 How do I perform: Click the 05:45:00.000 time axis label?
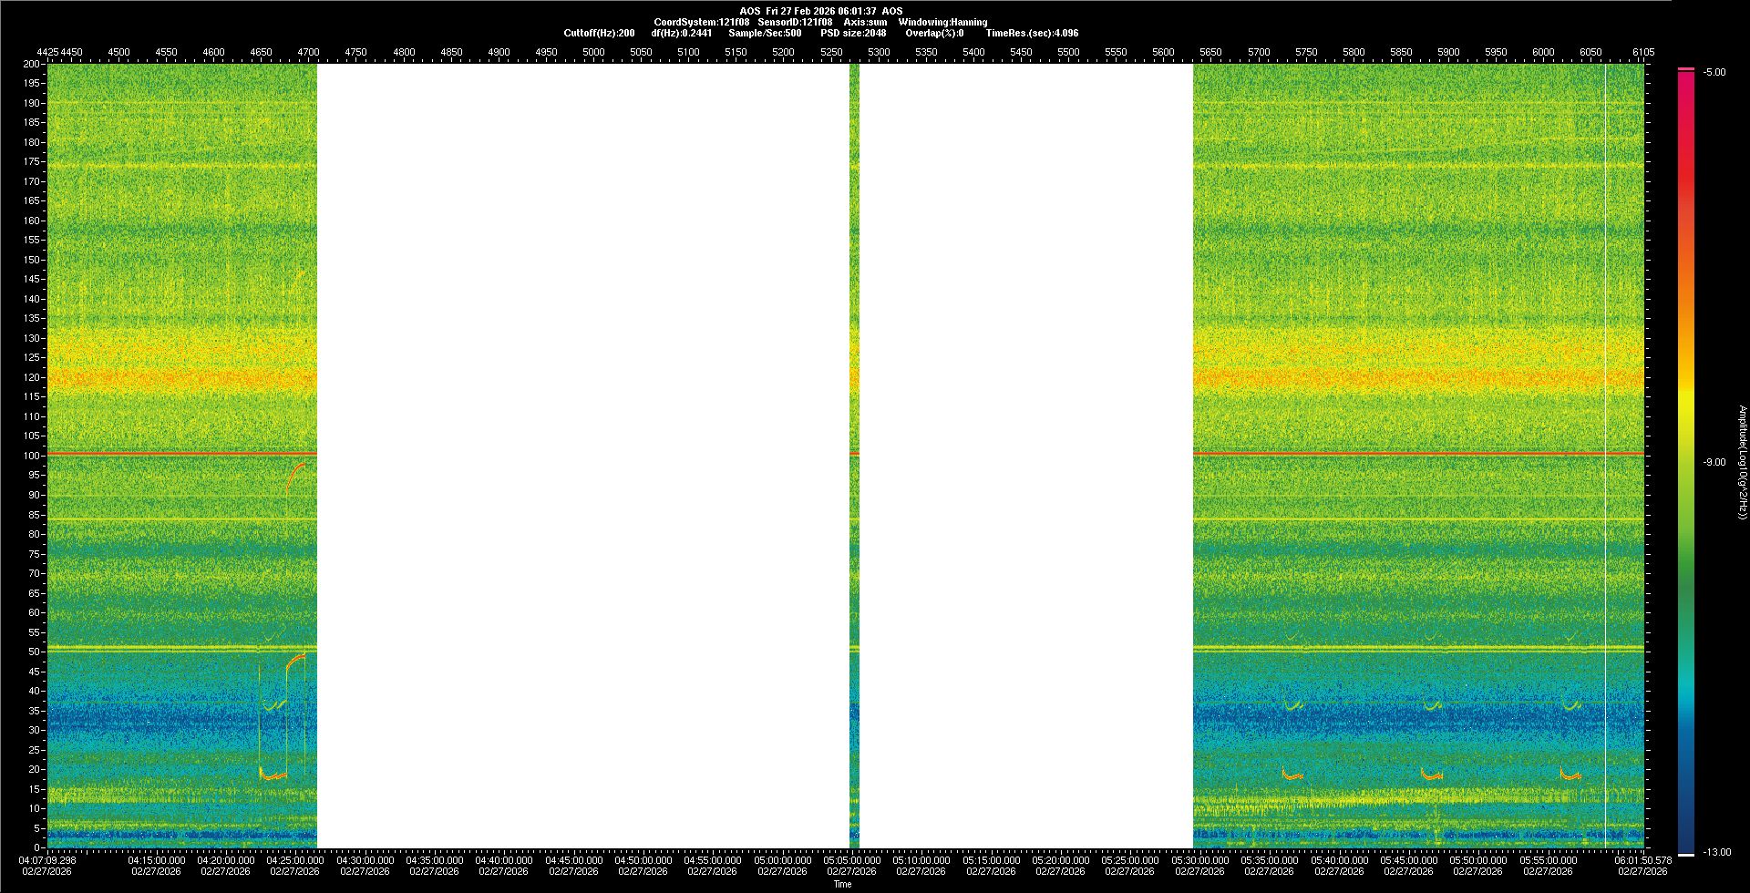(x=1408, y=860)
